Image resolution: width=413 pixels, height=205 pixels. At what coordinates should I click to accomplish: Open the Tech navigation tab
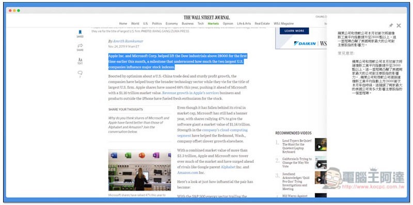pos(200,24)
